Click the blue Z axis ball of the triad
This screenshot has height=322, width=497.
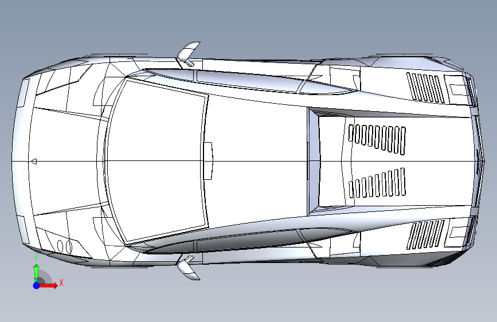point(37,285)
